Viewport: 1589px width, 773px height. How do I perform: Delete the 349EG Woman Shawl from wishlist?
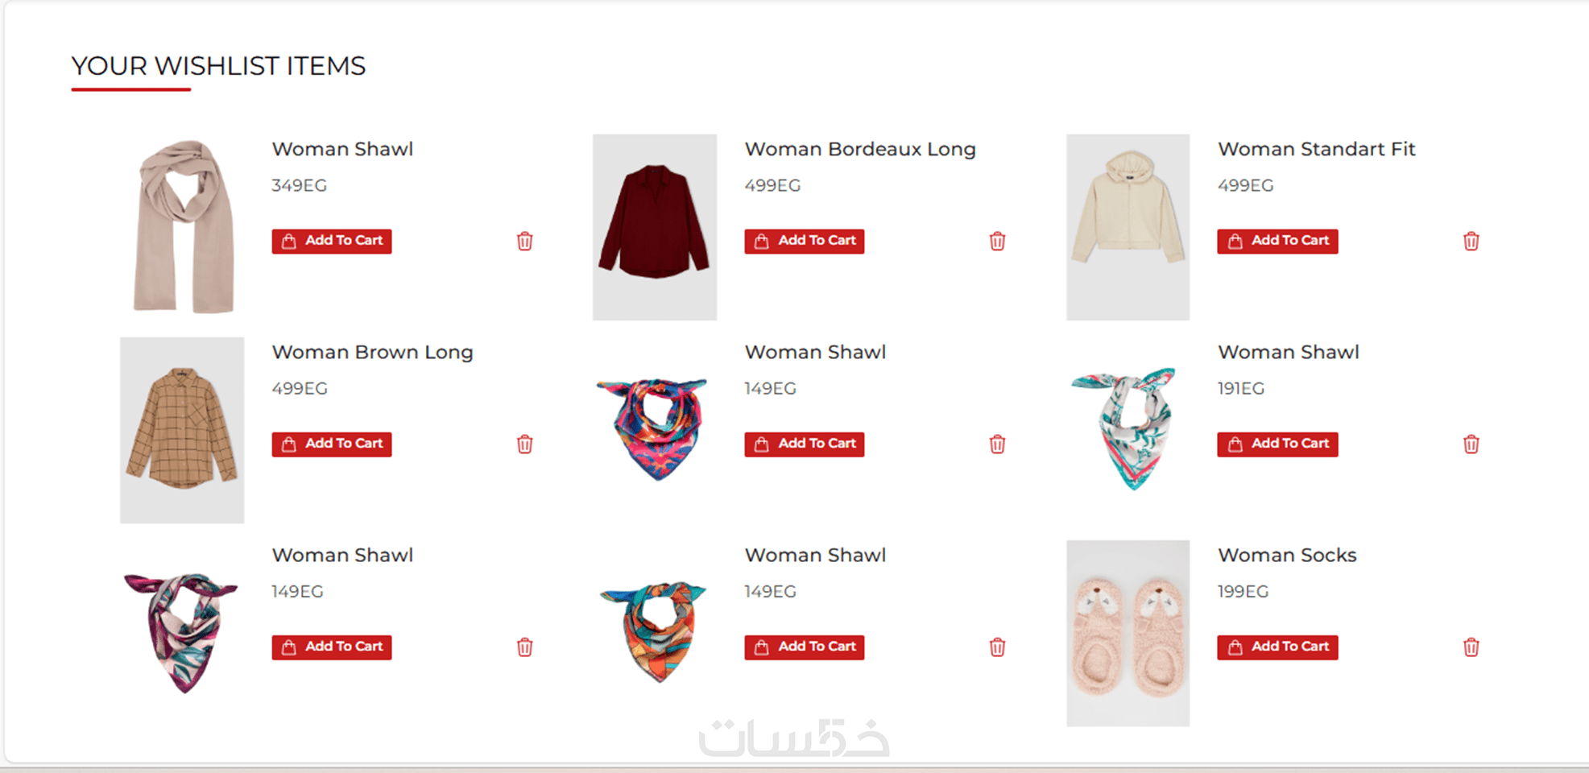[524, 241]
